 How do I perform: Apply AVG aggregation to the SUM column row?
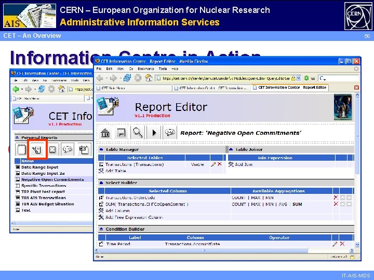coord(283,204)
